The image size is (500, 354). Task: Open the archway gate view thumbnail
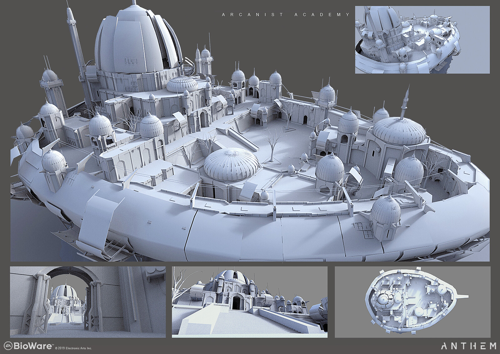tap(88, 302)
